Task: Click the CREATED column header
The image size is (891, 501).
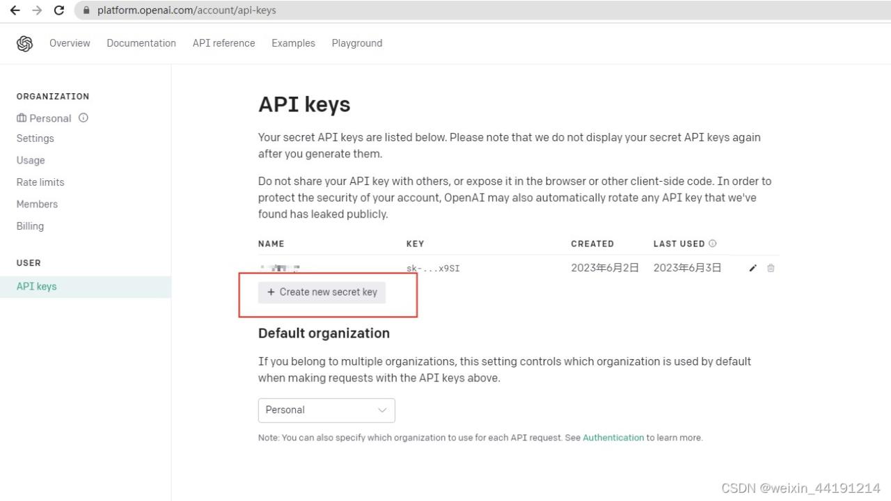Action: tap(592, 244)
